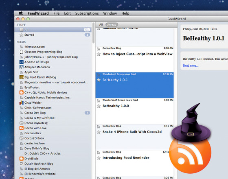The width and height of the screenshot is (228, 179).
Task: Open the Subscriptions menu
Action: coord(87,13)
